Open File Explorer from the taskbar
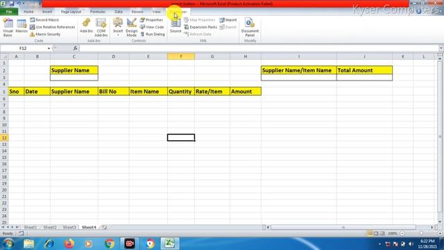 click(x=28, y=244)
